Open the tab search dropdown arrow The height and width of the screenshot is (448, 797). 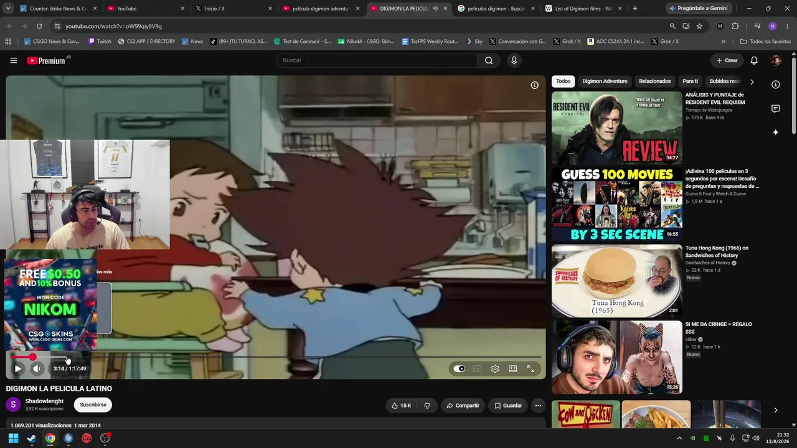pos(7,9)
